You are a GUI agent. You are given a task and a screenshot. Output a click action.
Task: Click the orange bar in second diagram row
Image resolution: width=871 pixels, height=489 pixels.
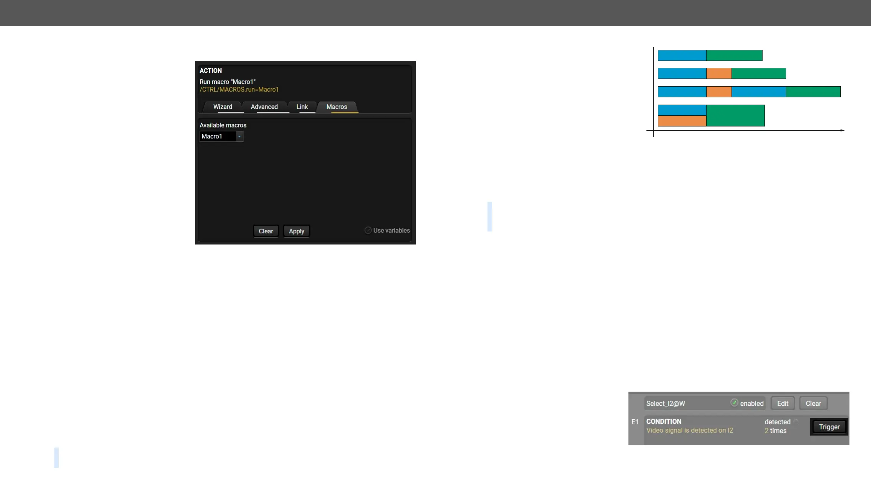pos(718,73)
